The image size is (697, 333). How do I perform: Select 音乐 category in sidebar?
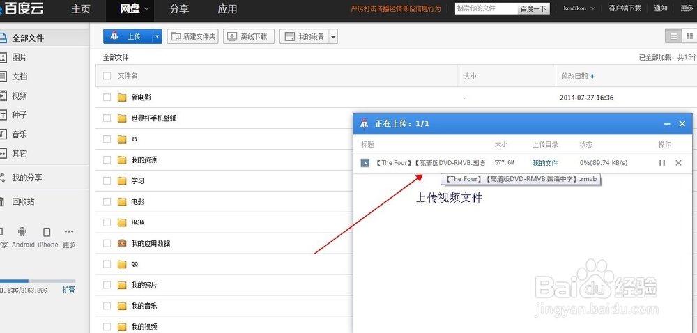pos(19,134)
